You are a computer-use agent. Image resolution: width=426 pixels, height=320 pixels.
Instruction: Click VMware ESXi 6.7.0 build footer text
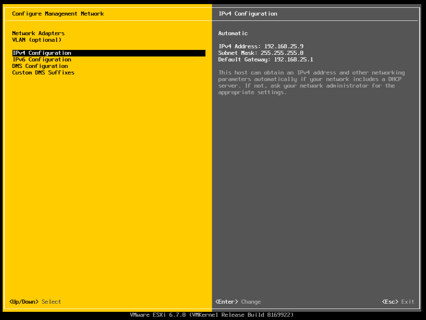(212, 315)
